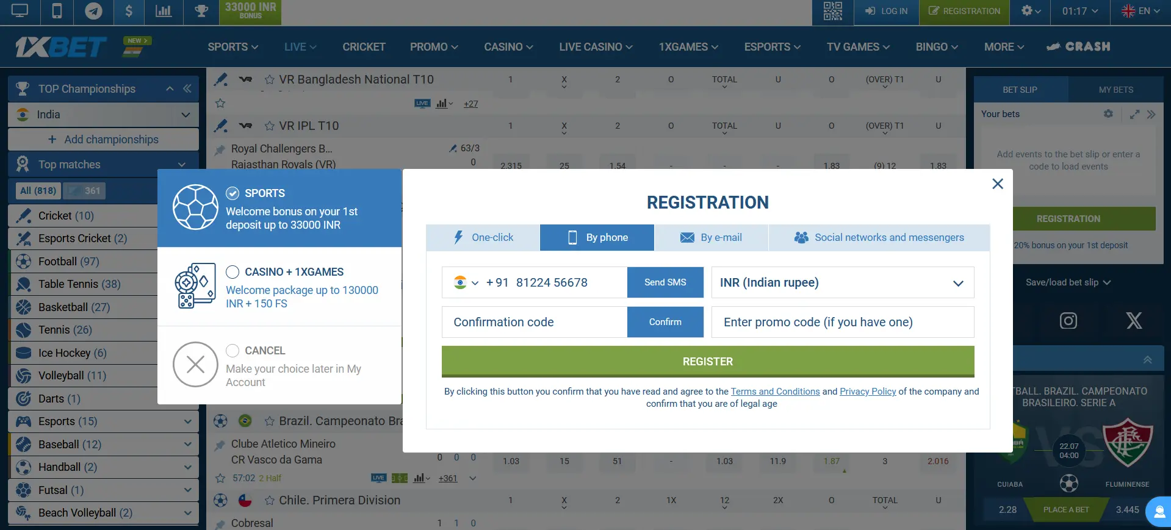1171x530 pixels.
Task: Focus the promo code field
Action: [843, 322]
